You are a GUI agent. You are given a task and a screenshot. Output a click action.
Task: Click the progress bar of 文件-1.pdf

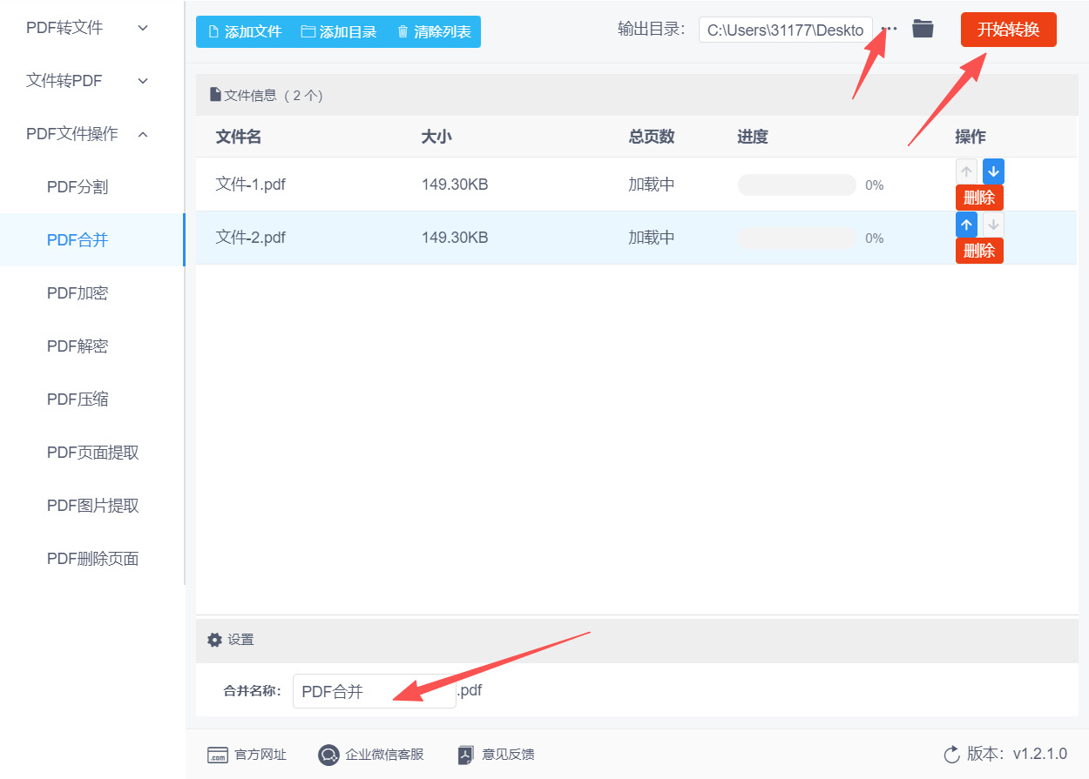tap(797, 185)
